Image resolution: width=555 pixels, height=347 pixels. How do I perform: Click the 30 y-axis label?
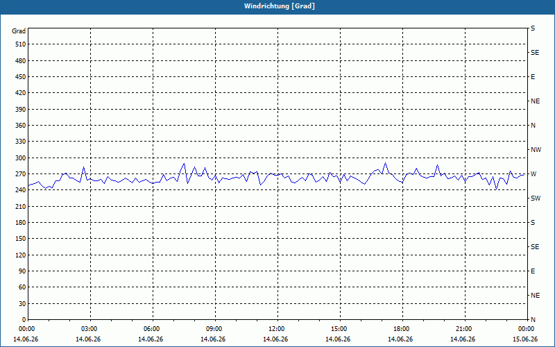tap(22, 304)
